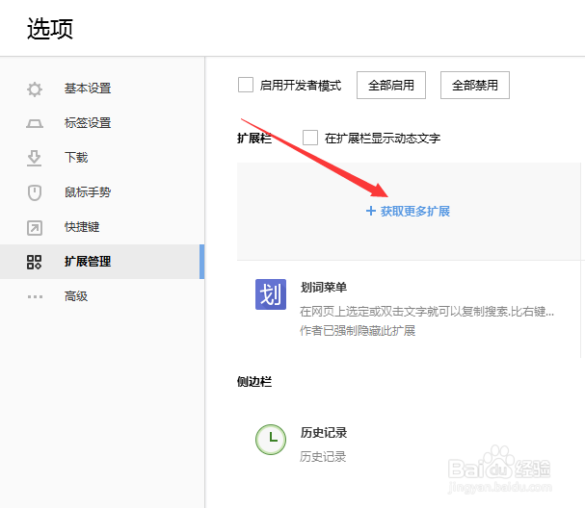The height and width of the screenshot is (508, 585).
Task: Click the 历史记录 clock icon
Action: coord(271,440)
